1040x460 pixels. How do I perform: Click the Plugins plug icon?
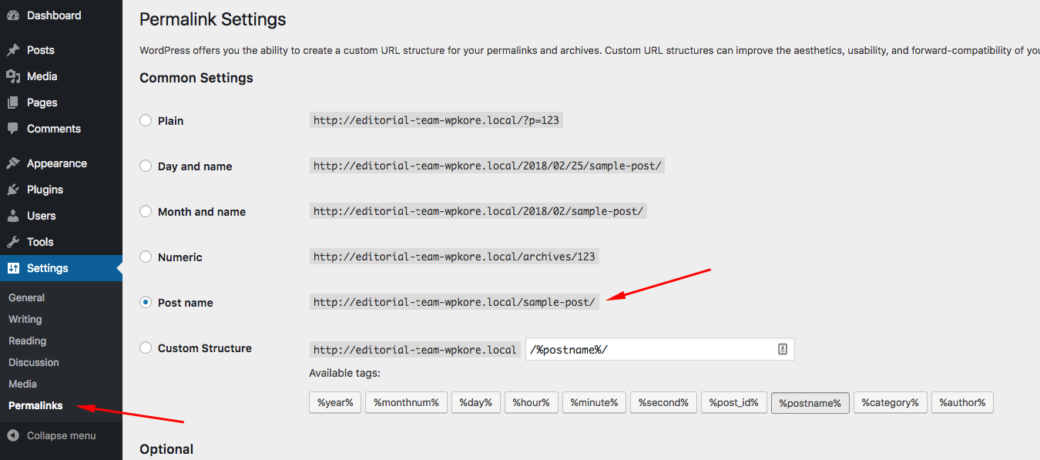point(13,190)
